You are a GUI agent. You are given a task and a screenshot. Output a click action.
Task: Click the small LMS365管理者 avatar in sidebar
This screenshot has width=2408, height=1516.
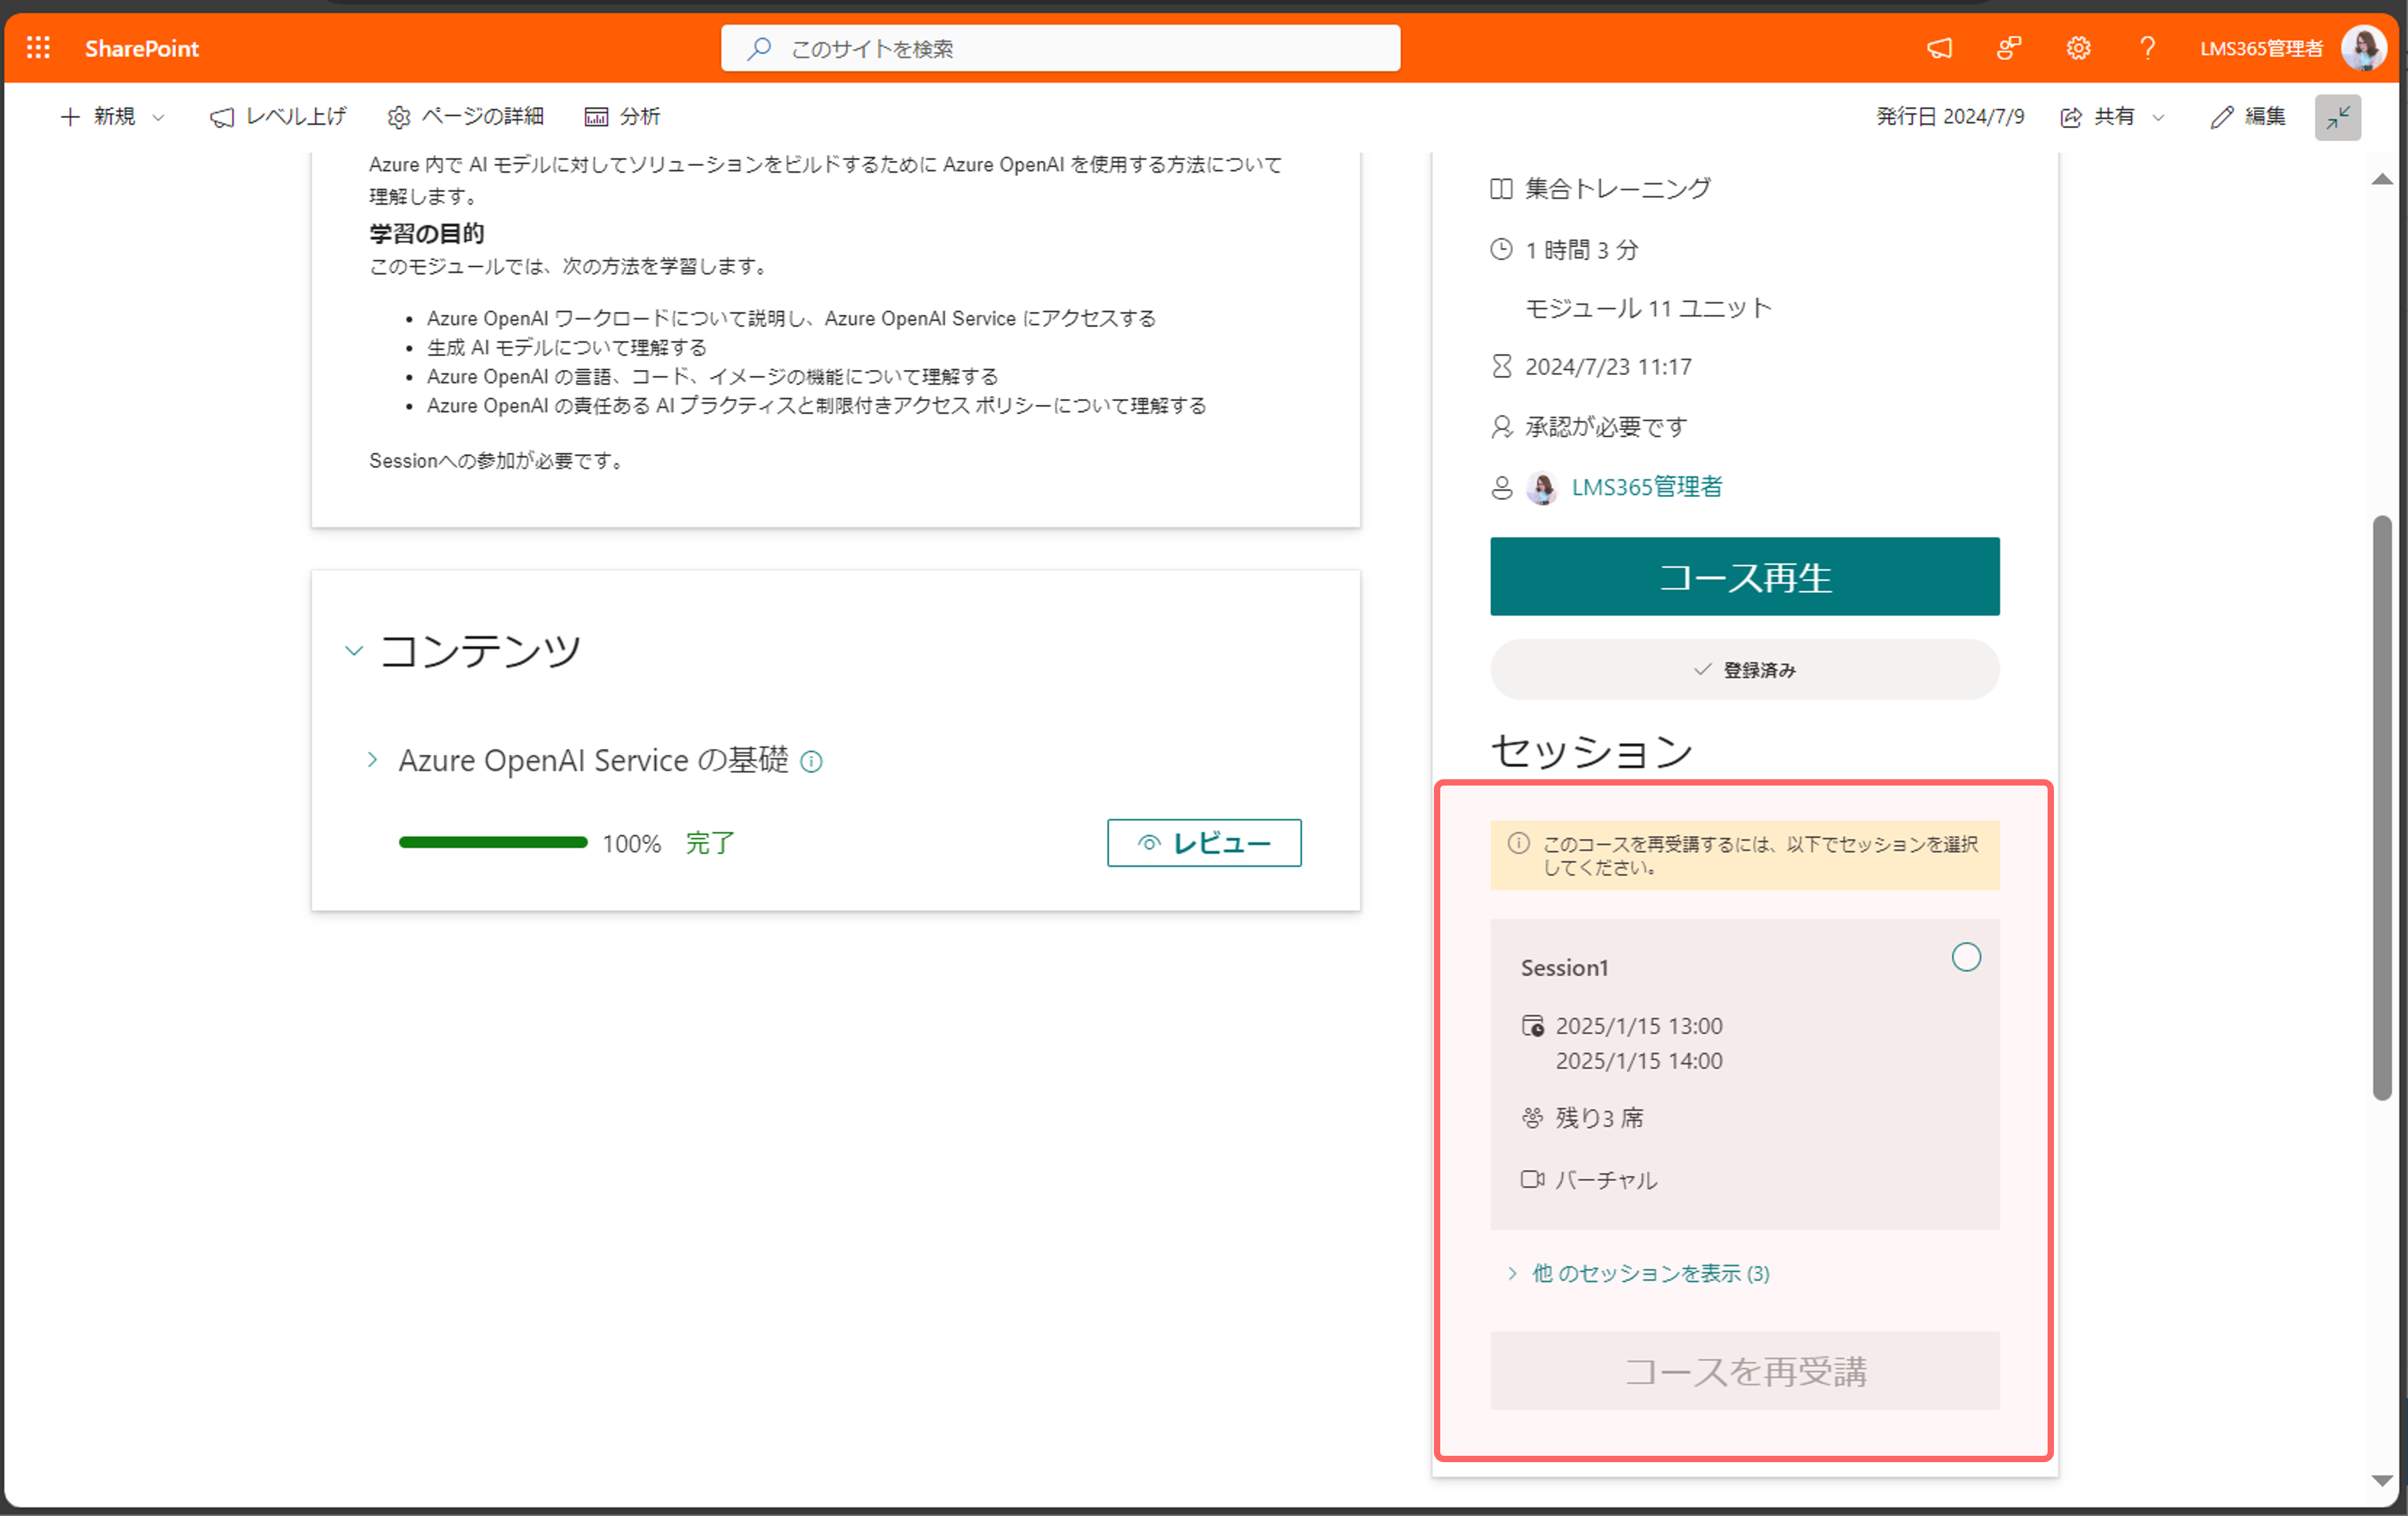click(1542, 488)
